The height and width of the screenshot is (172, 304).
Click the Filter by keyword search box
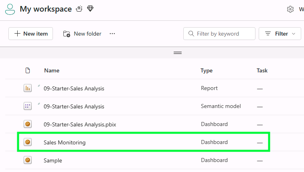pos(219,34)
